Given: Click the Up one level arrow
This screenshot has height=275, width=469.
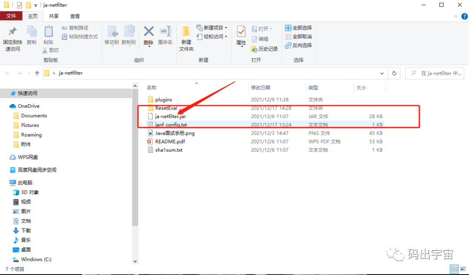Looking at the screenshot, I should (37, 73).
